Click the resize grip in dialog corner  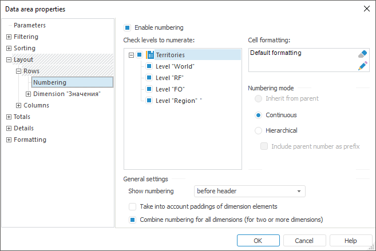click(x=372, y=247)
